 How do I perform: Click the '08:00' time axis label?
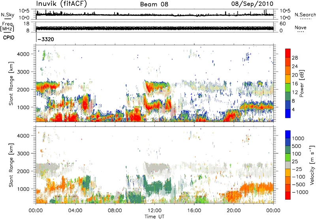[x=115, y=211]
